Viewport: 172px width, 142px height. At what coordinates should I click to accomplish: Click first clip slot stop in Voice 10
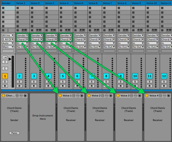148,8
